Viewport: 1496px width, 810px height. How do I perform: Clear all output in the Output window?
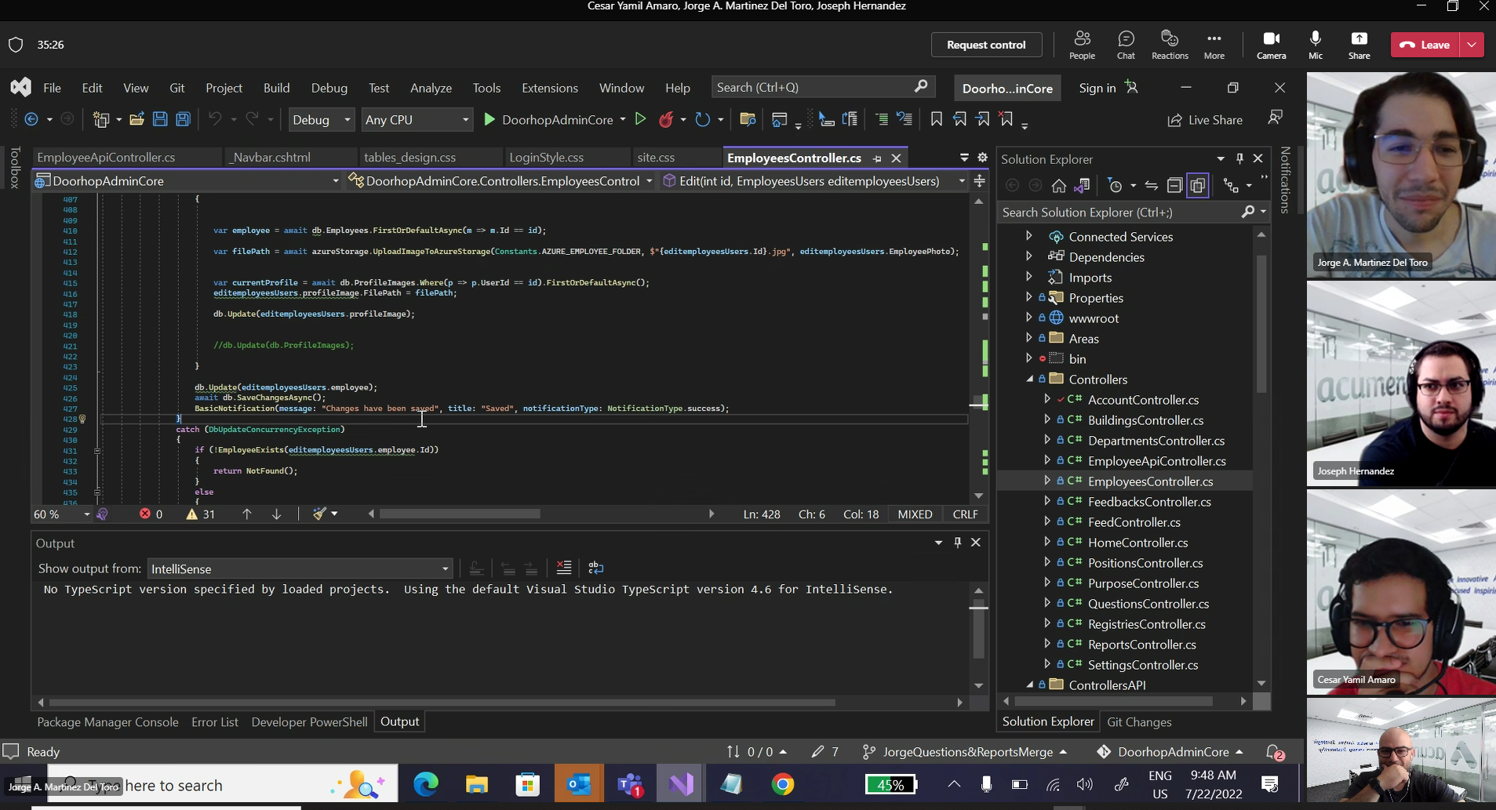click(563, 568)
